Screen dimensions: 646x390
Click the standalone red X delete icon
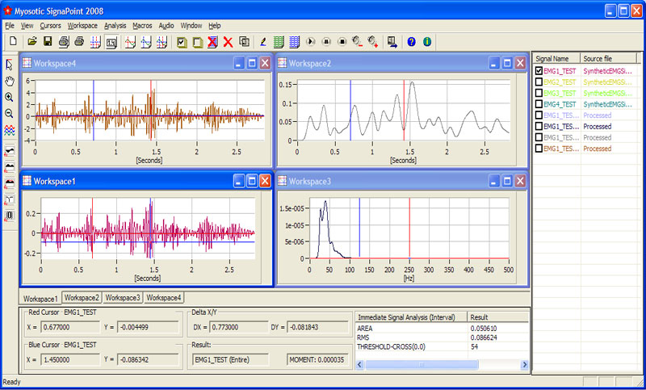[228, 42]
